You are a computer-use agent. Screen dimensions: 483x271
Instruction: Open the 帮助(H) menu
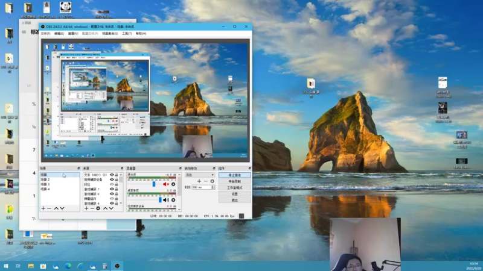tap(141, 34)
